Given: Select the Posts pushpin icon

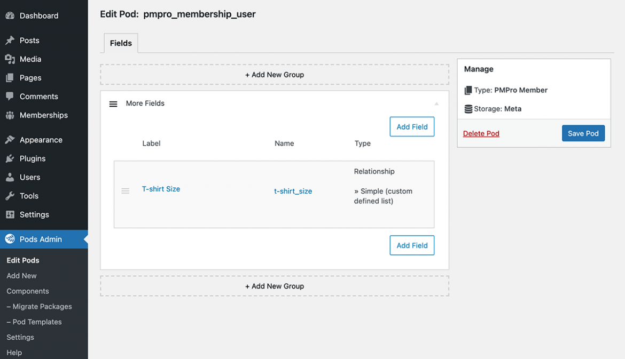Looking at the screenshot, I should tap(10, 40).
